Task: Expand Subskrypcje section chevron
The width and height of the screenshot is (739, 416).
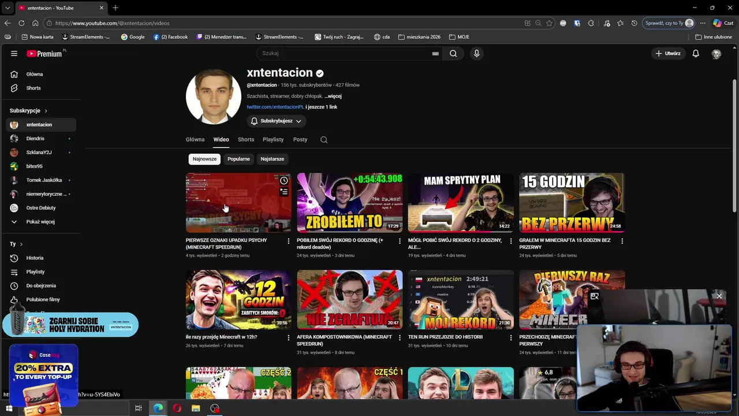Action: point(46,111)
